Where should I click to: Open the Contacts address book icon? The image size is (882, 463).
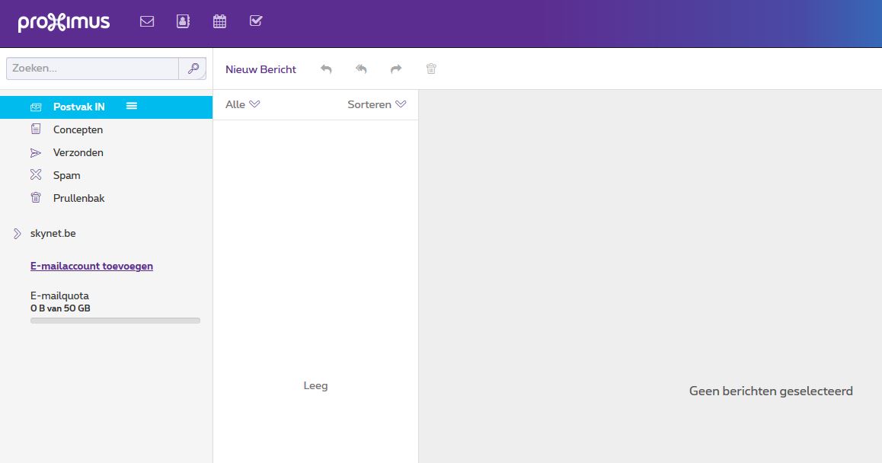click(183, 21)
